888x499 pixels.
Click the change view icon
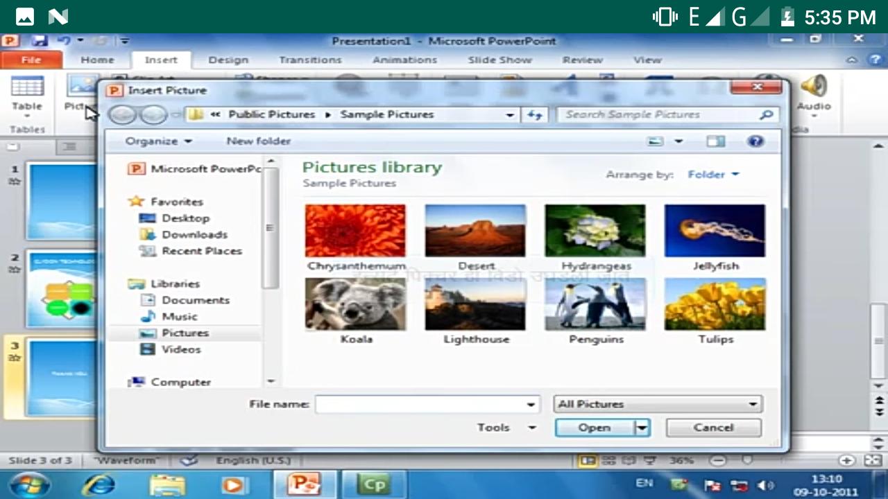click(656, 141)
